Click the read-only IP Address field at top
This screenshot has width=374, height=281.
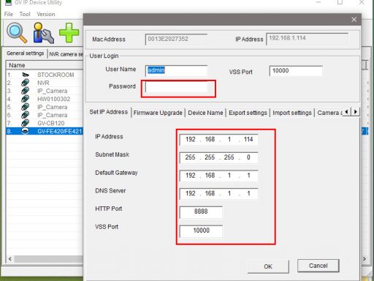point(308,39)
